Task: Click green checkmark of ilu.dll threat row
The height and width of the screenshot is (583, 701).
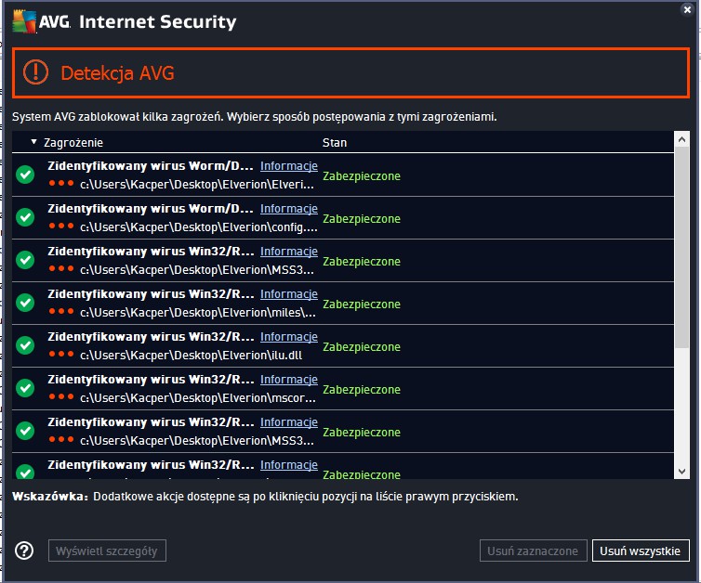Action: pos(25,345)
